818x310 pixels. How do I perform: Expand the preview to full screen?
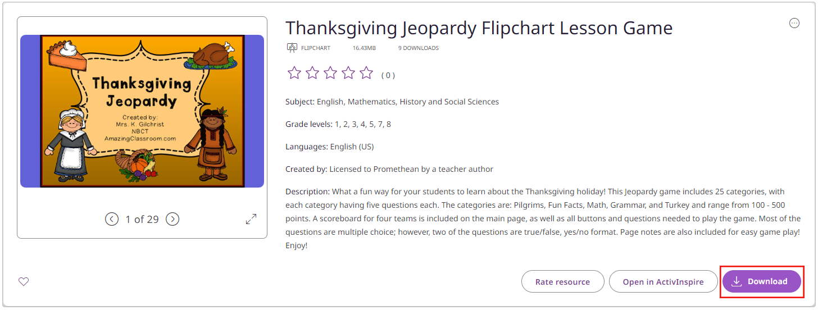point(251,219)
